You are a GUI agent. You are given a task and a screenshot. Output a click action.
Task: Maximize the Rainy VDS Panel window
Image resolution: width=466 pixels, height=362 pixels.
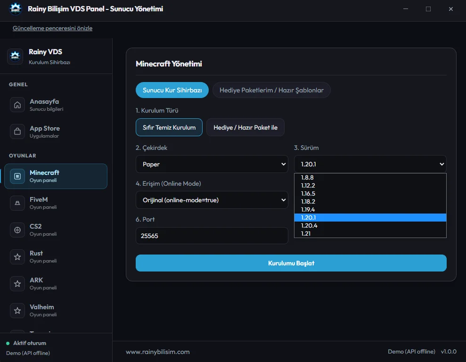(428, 9)
